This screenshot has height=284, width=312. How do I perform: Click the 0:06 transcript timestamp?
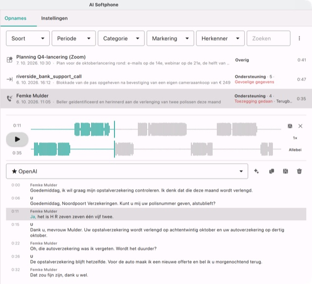(x=16, y=198)
